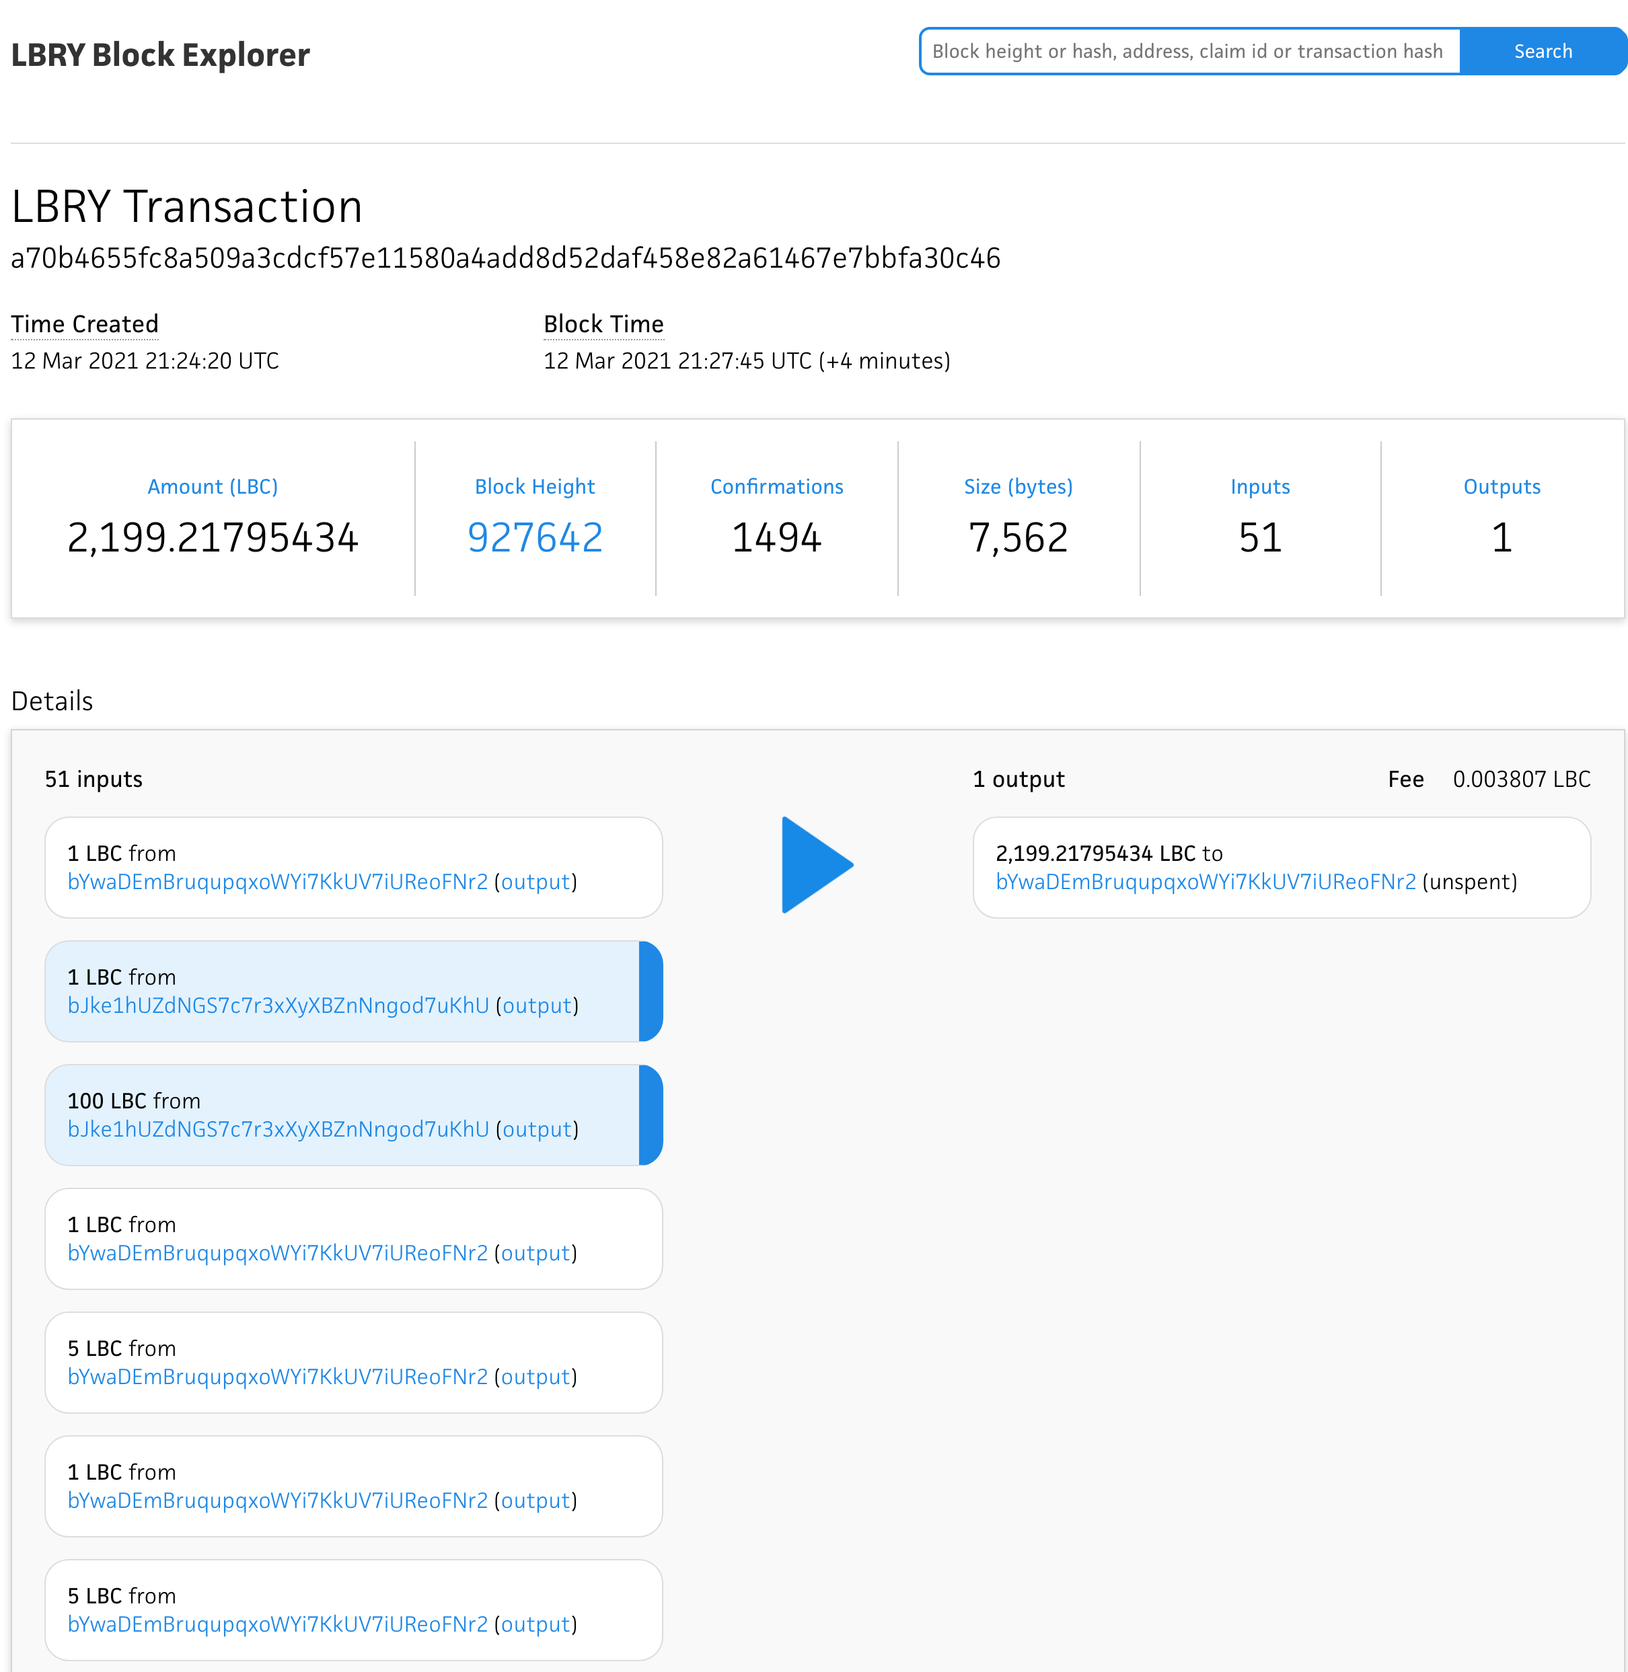The height and width of the screenshot is (1672, 1628).
Task: Open block height 927642 link
Action: (x=535, y=537)
